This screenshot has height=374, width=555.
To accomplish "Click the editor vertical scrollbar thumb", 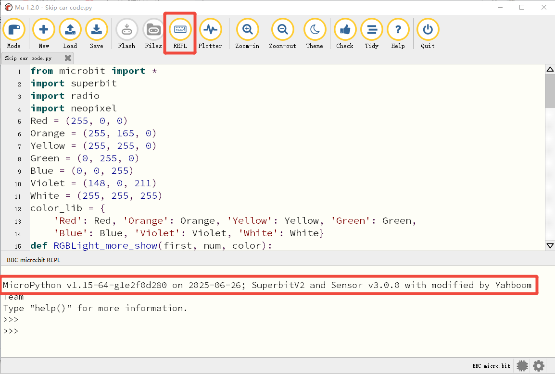I will (550, 91).
